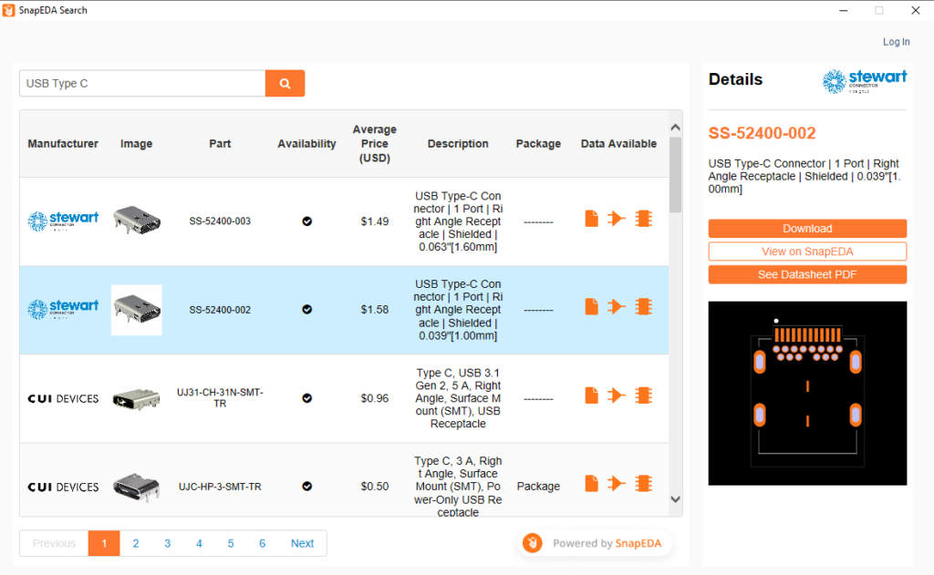Image resolution: width=934 pixels, height=575 pixels.
Task: Open footprint icon for SS-52400-003
Action: tap(643, 219)
